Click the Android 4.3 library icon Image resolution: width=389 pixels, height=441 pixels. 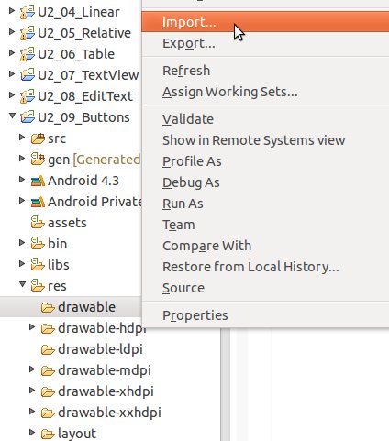pyautogui.click(x=38, y=181)
